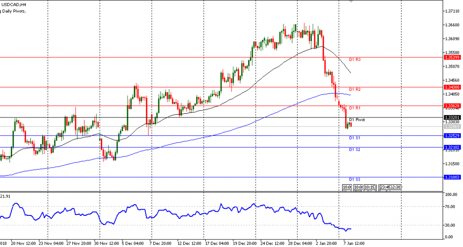
Task: Select the D1 S2 support line label
Action: click(354, 149)
